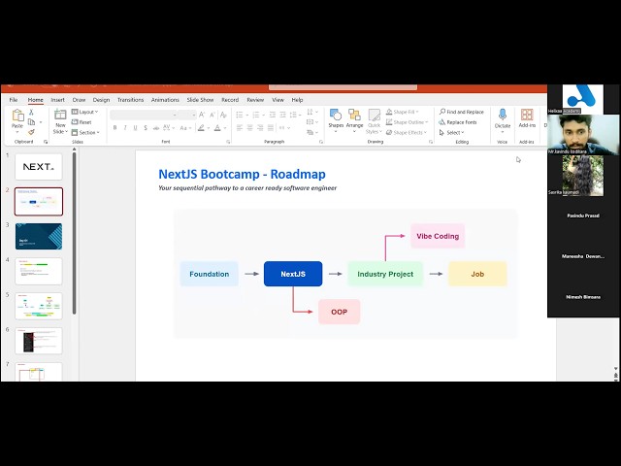This screenshot has width=621, height=466.
Task: Open the Select dropdown in Editing
Action: pyautogui.click(x=451, y=132)
